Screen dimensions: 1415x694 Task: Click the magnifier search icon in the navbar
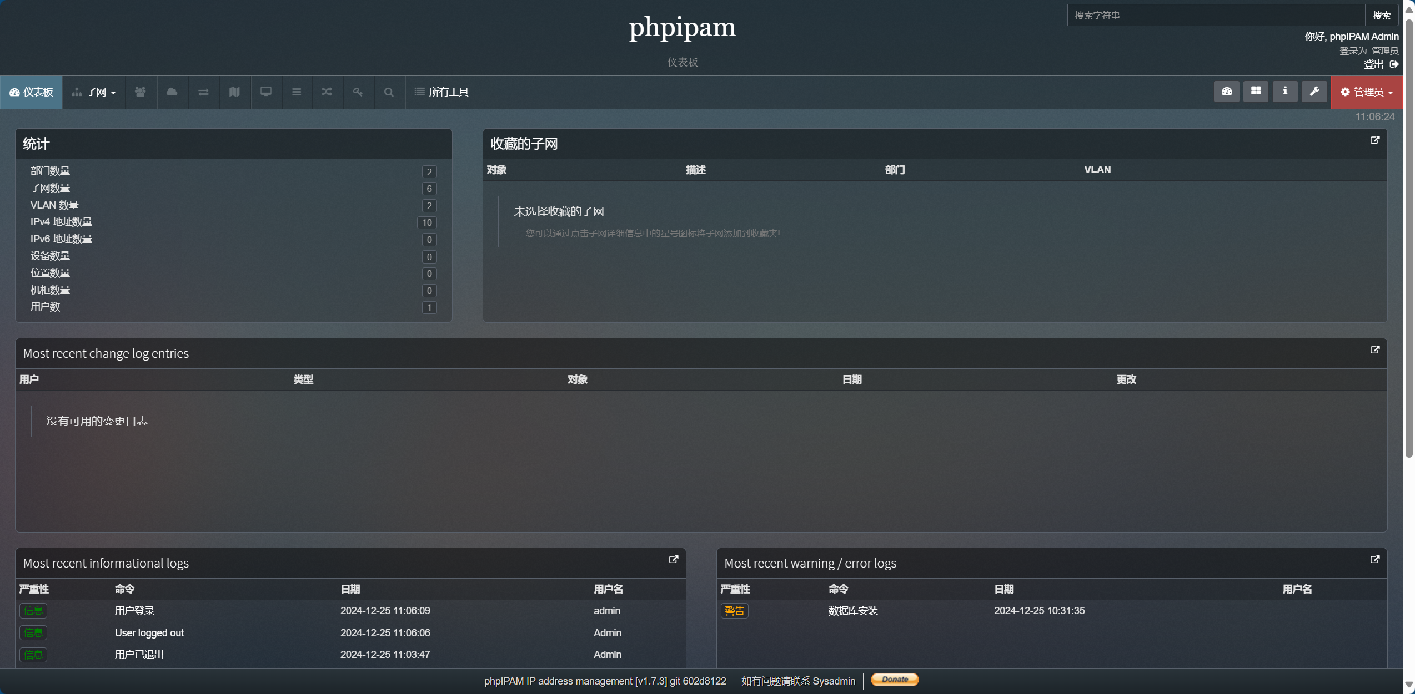click(389, 92)
